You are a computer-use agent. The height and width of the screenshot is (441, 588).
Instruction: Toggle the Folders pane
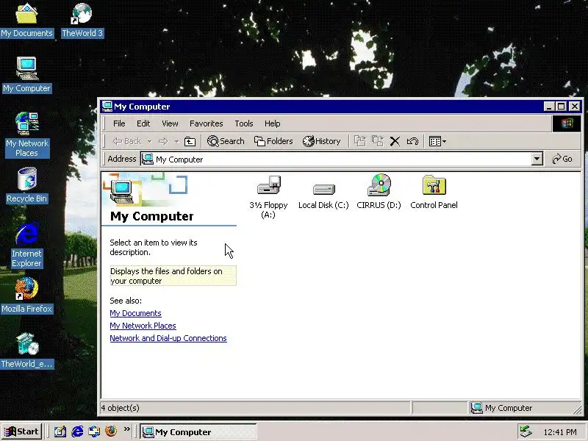pos(273,141)
